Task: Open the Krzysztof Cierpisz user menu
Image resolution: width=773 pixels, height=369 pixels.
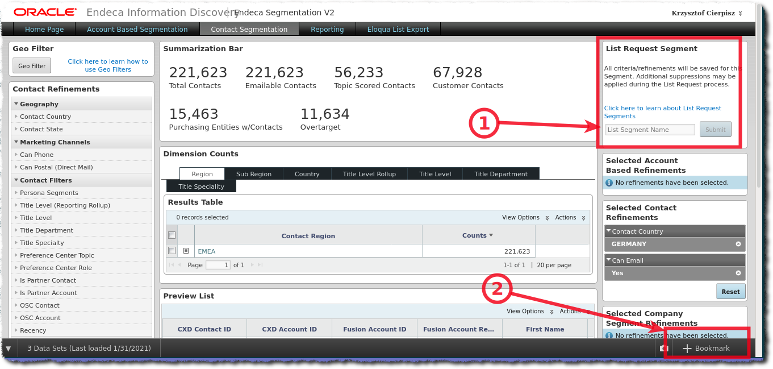Action: tap(707, 13)
